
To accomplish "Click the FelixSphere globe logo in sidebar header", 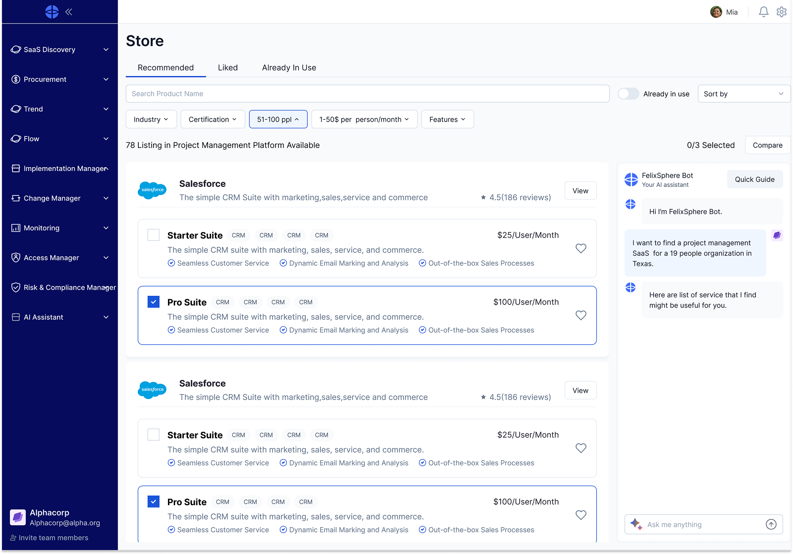I will click(x=52, y=12).
